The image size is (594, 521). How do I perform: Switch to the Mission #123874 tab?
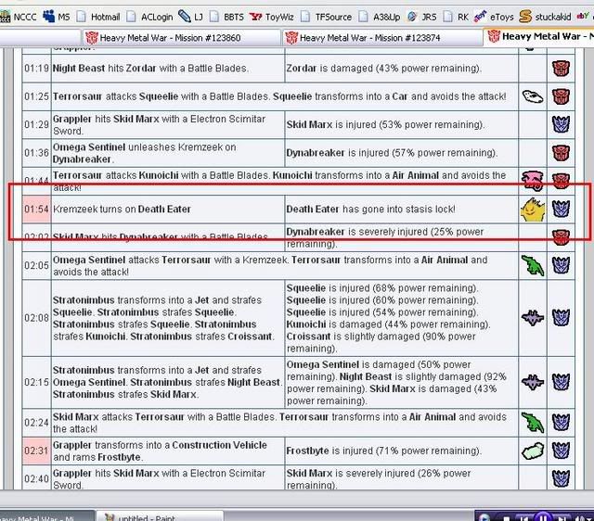(x=381, y=38)
